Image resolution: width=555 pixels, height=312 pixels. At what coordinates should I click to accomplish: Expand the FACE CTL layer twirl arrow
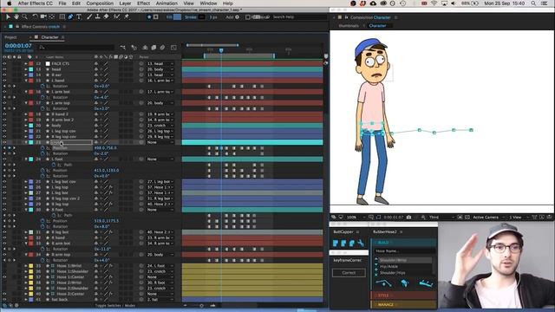point(26,63)
